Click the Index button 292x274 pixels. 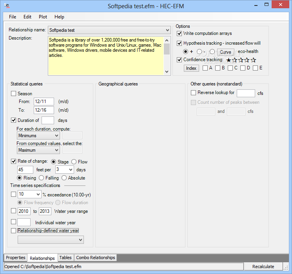(x=191, y=68)
